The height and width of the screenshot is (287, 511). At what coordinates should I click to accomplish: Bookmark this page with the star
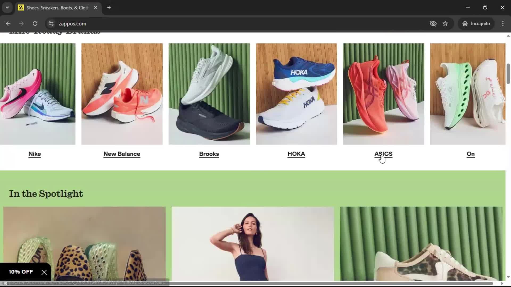pos(445,24)
